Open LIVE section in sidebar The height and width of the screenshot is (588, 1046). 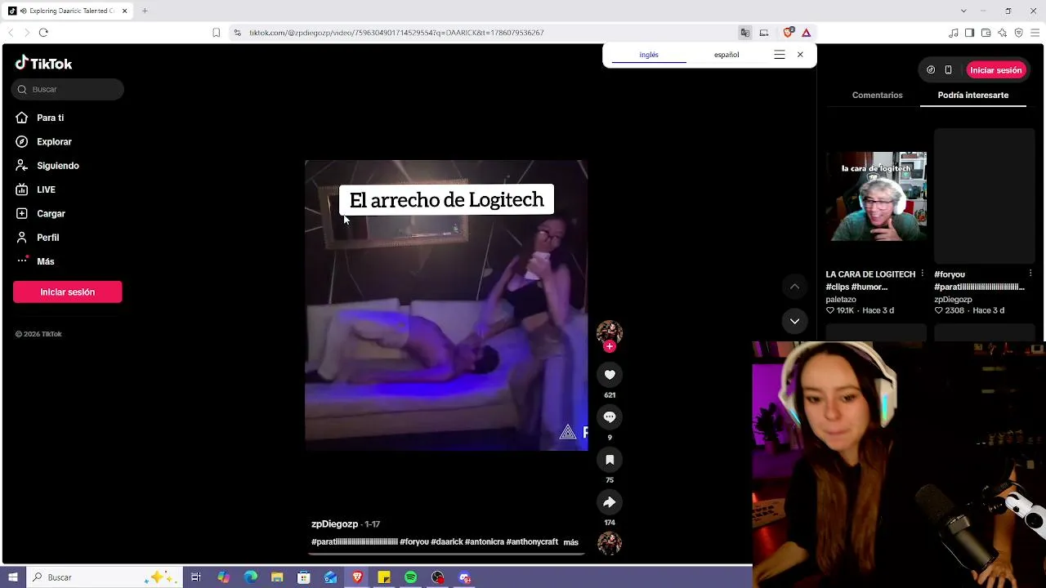35,189
